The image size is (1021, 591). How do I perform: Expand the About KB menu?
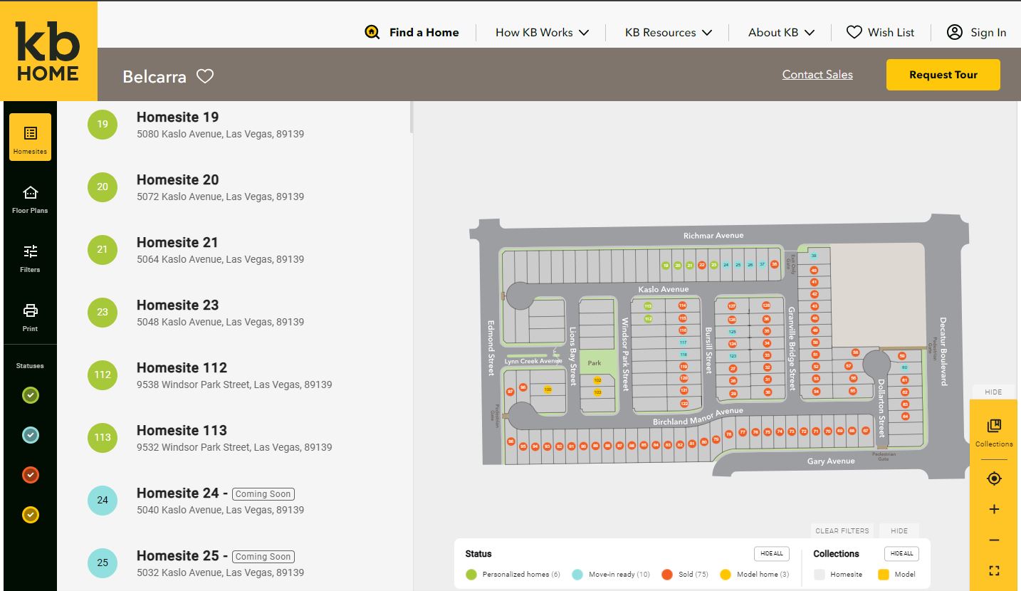(x=781, y=32)
